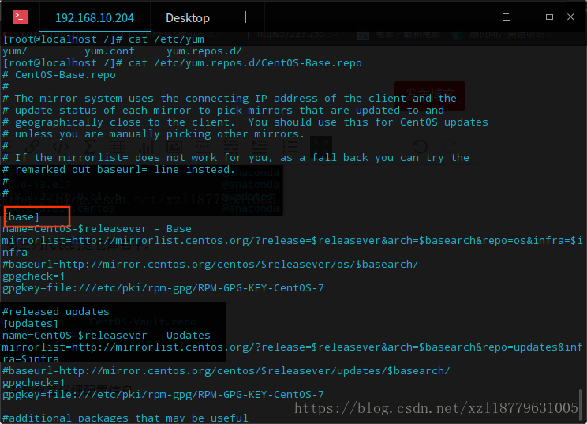This screenshot has width=587, height=424.
Task: Click the base mirrorlist.centos.org repo=os URL line
Action: click(x=292, y=246)
